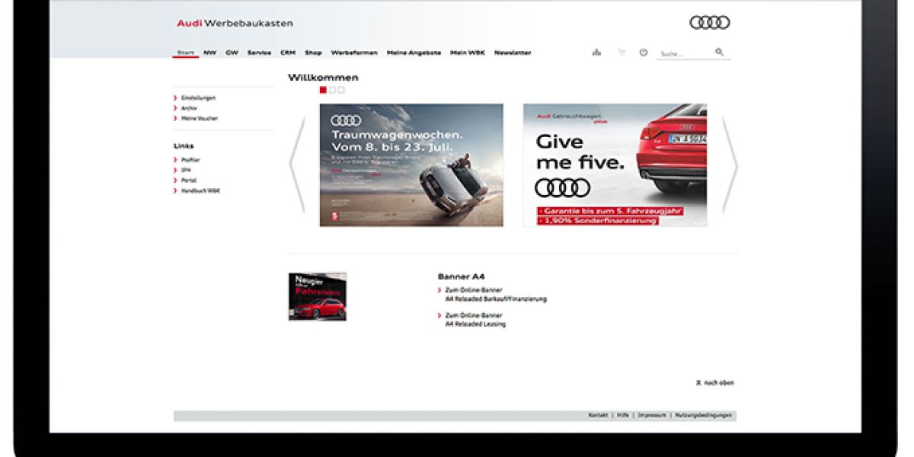Click the Audi Werbebaukasten logo text
This screenshot has width=914, height=457.
tap(235, 23)
